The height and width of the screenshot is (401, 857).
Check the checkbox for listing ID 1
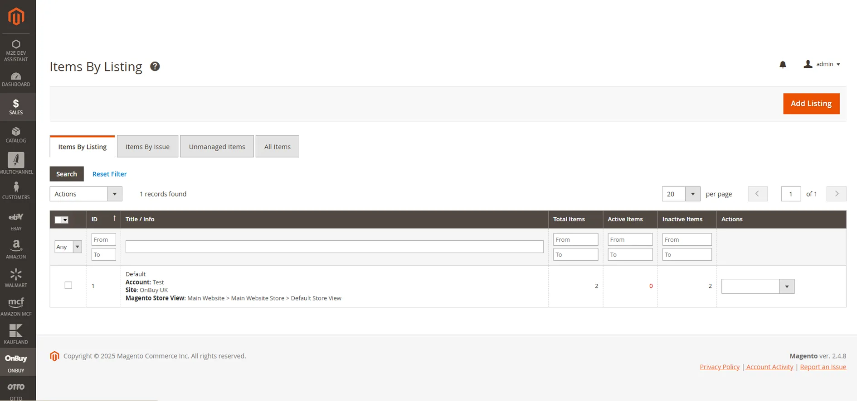click(x=68, y=286)
